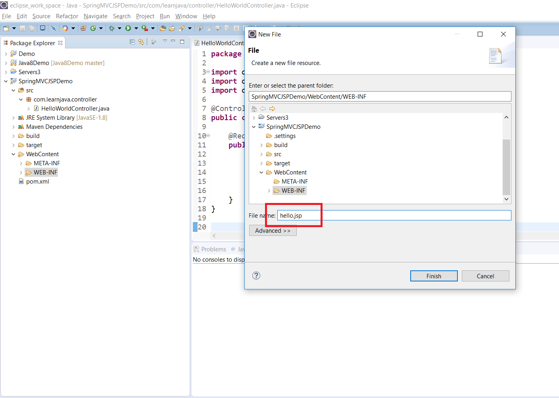Click the New Java Class toolbar icon
559x398 pixels.
(93, 28)
